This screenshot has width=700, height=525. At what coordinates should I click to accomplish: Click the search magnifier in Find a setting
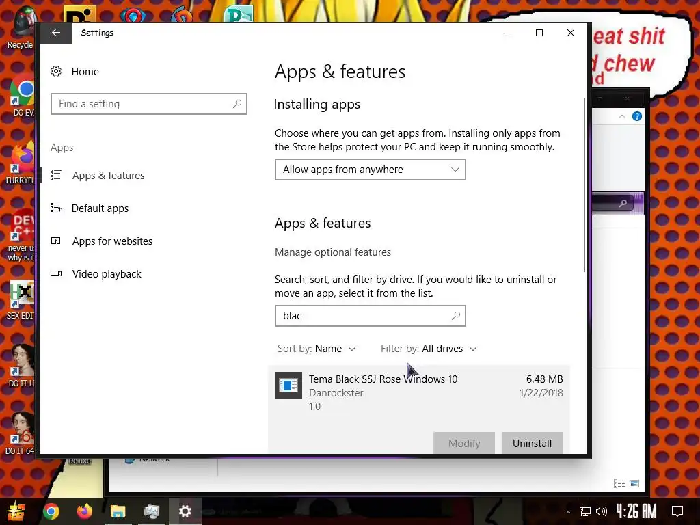click(x=237, y=104)
